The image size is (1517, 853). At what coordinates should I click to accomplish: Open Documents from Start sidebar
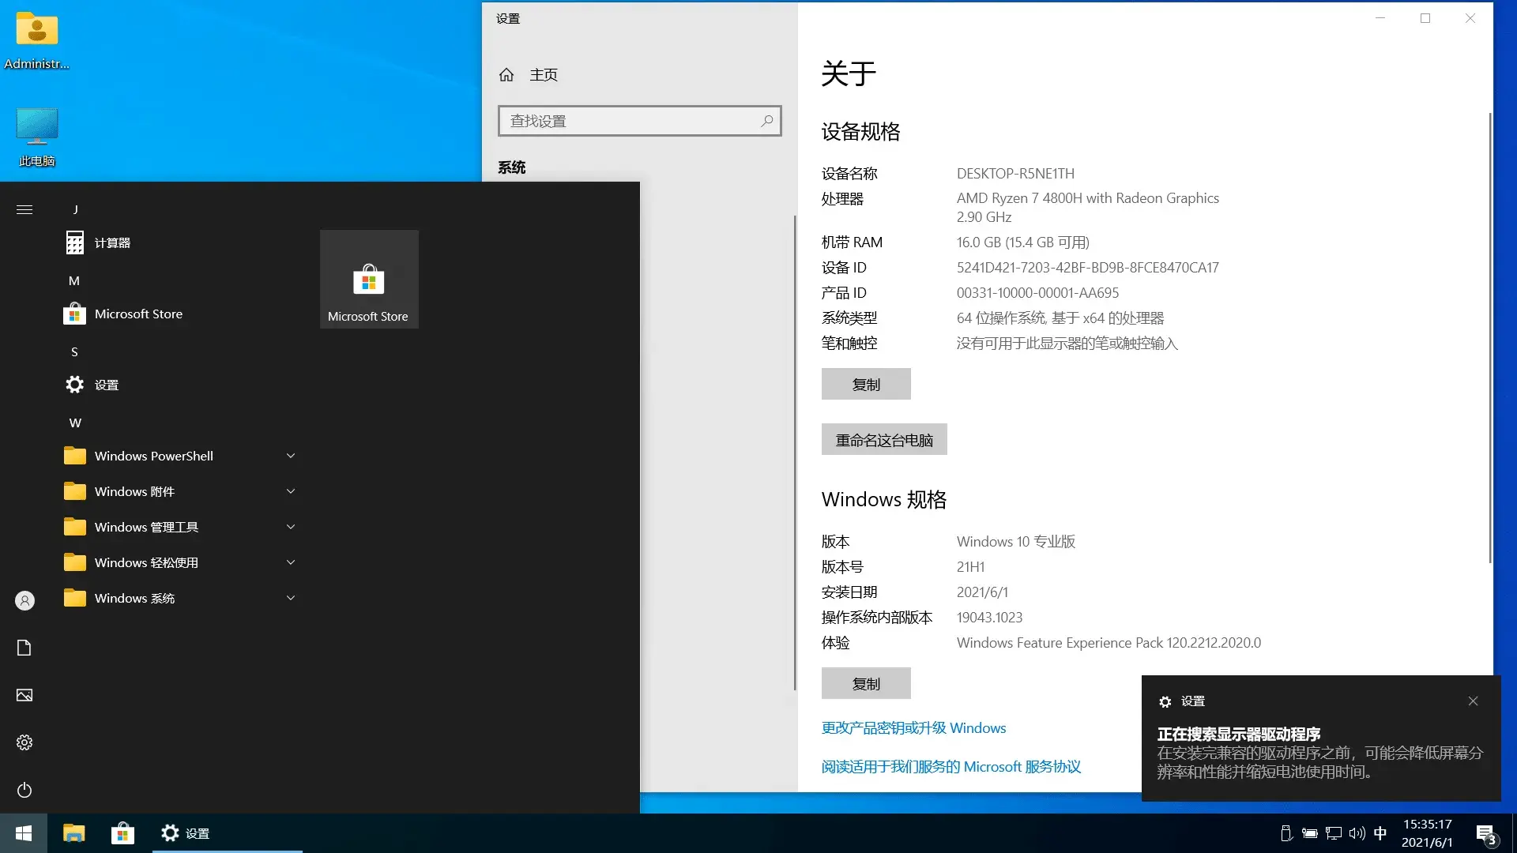click(24, 648)
